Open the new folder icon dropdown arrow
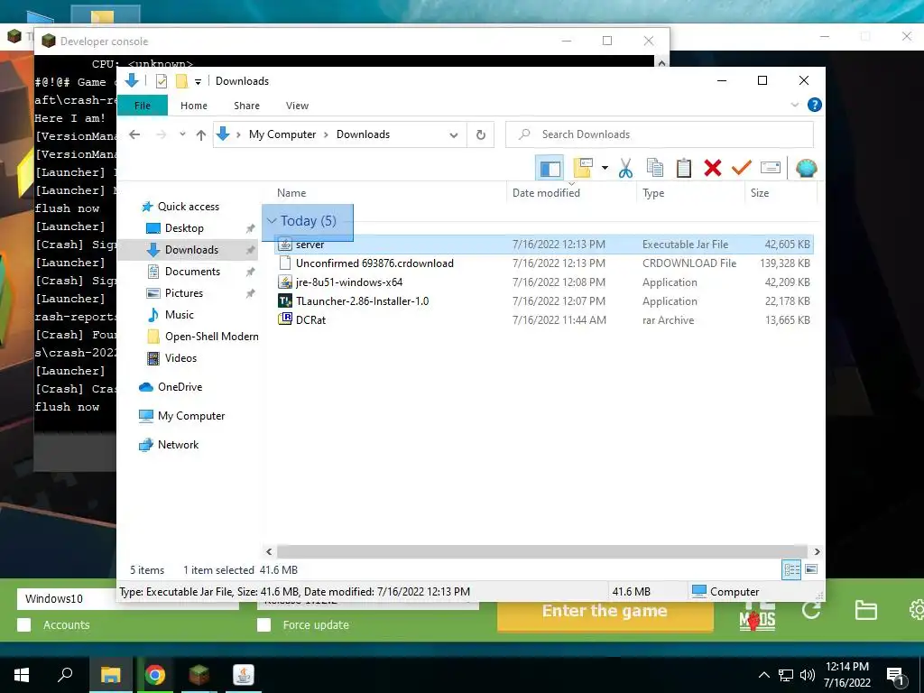This screenshot has width=924, height=693. pos(605,169)
